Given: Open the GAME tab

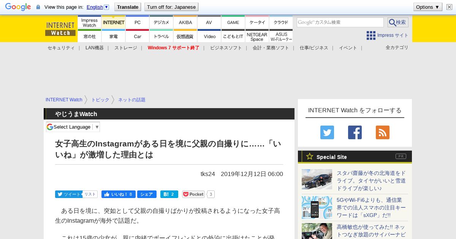Looking at the screenshot, I should [233, 22].
